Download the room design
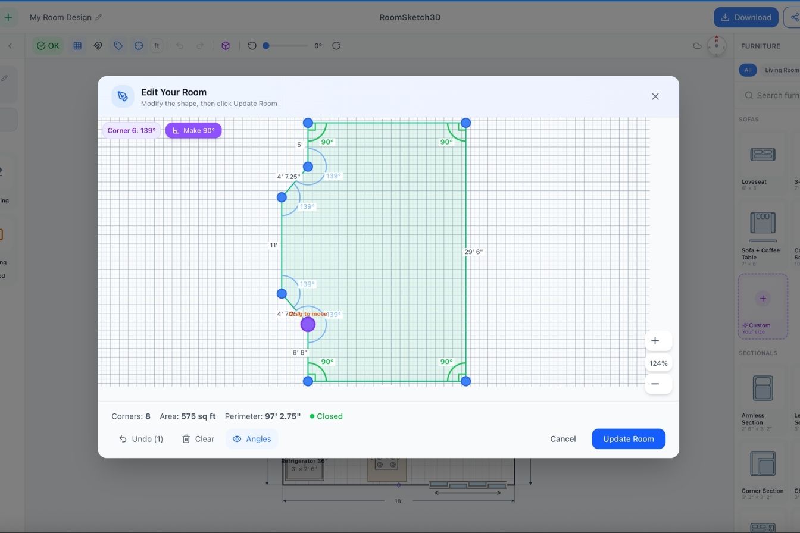 (x=746, y=17)
